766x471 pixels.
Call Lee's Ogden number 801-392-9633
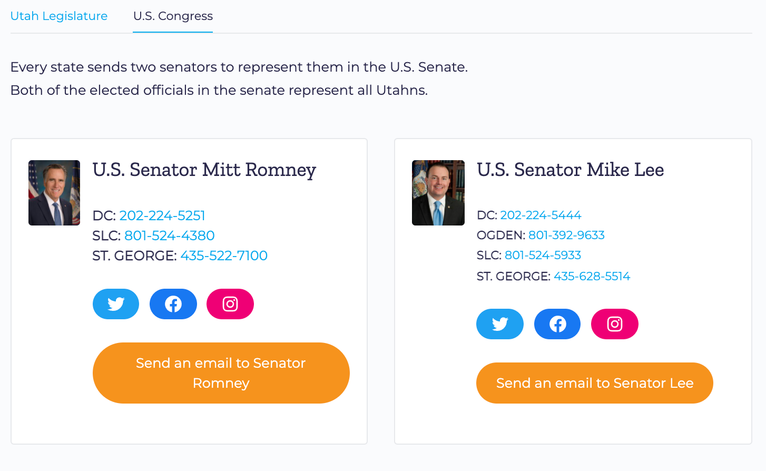pos(566,235)
